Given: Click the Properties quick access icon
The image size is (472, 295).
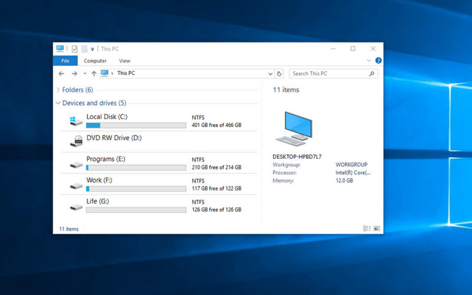Looking at the screenshot, I should point(74,49).
